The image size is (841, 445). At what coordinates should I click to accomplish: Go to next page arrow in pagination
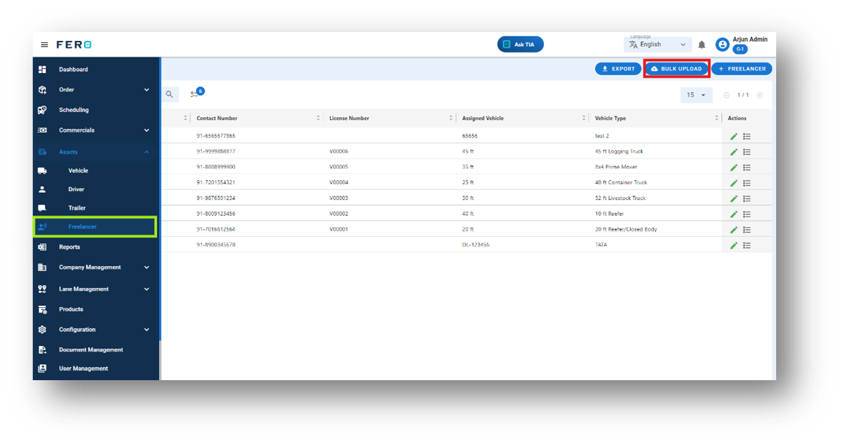pyautogui.click(x=760, y=95)
